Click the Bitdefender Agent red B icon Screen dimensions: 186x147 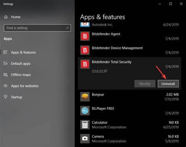coord(85,36)
